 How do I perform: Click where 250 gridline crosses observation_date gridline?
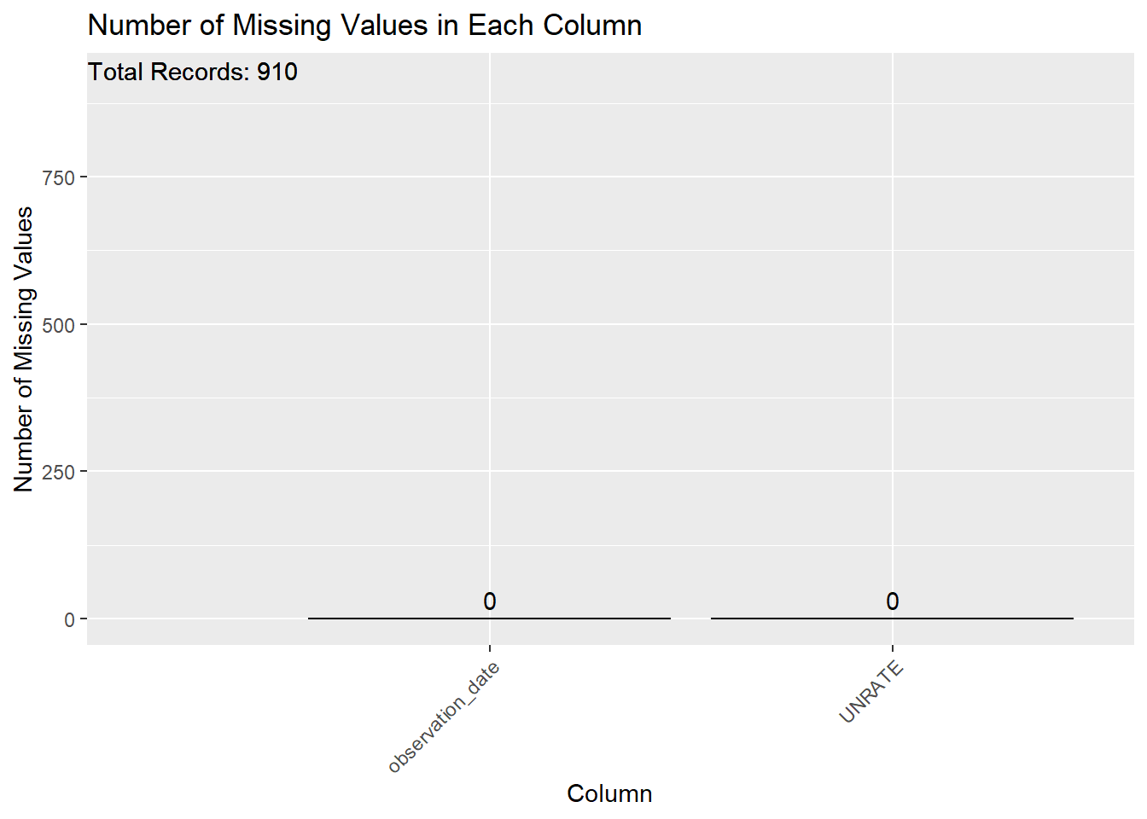(490, 471)
